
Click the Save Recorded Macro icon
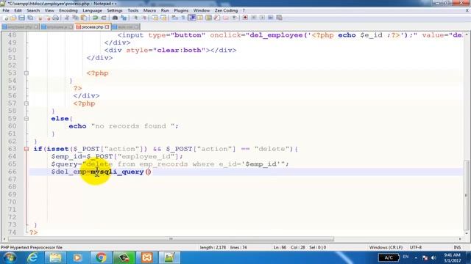(279, 18)
